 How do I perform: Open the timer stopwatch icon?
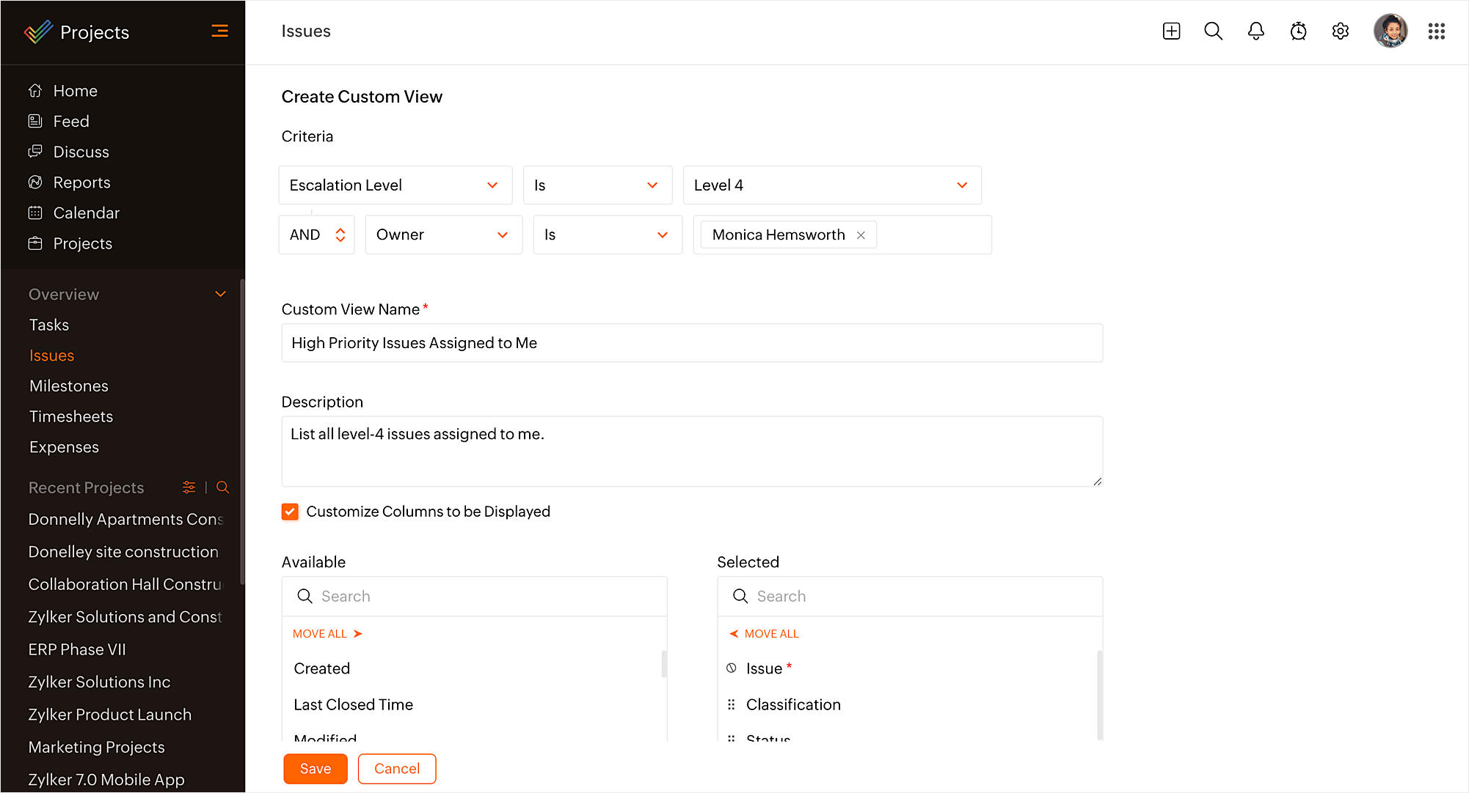[x=1298, y=31]
